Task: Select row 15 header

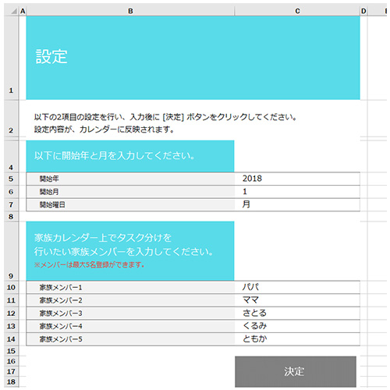Action: pos(11,351)
